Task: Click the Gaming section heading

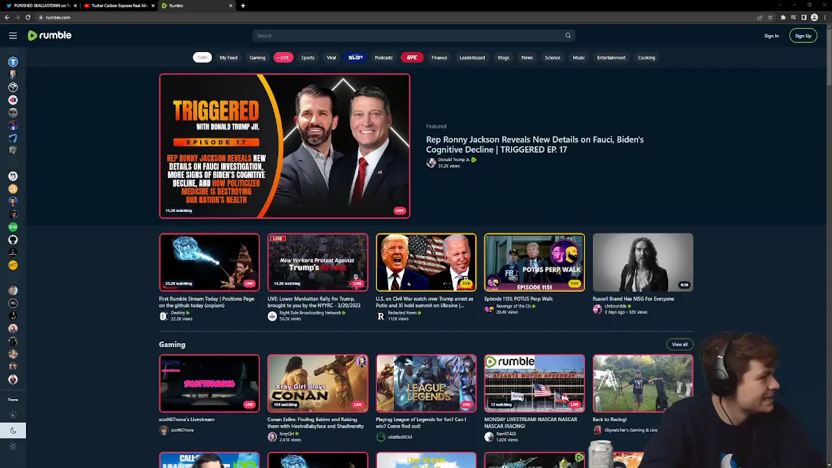Action: (172, 344)
